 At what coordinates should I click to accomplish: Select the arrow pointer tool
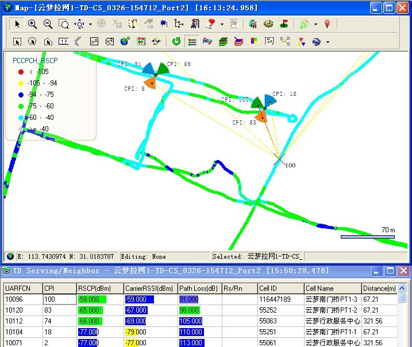[17, 24]
